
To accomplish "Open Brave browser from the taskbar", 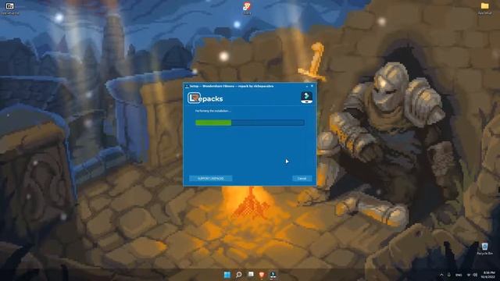I will 262,275.
